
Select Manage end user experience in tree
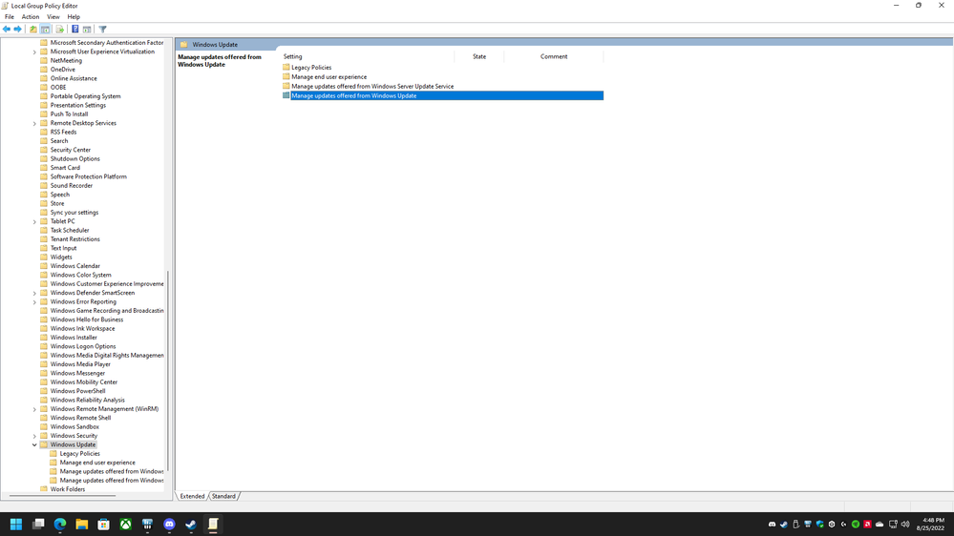97,463
